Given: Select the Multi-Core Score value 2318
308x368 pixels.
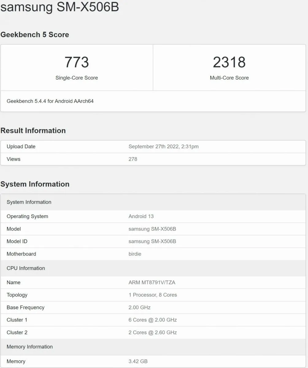Looking at the screenshot, I should [229, 63].
